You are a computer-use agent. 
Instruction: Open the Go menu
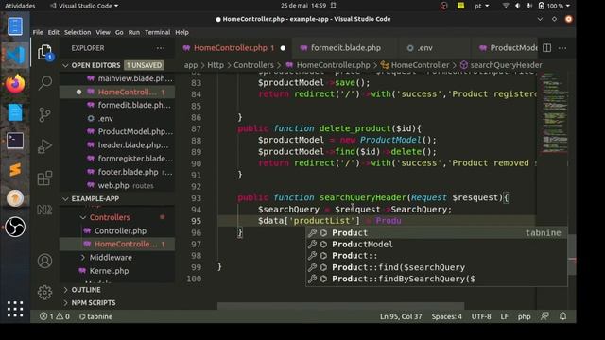coord(119,32)
